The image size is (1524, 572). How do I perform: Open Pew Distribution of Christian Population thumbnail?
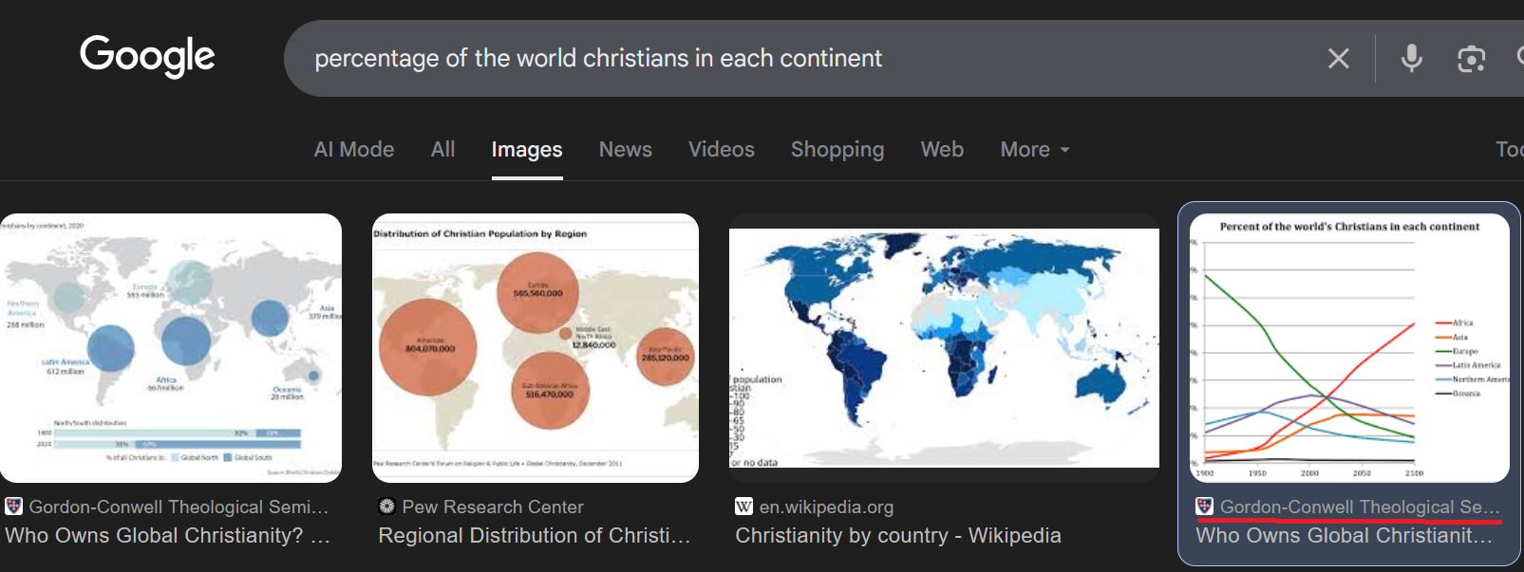point(536,348)
